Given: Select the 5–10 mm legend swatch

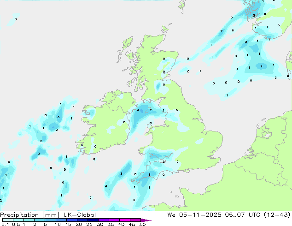Looking at the screenshot, I should 50,220.
